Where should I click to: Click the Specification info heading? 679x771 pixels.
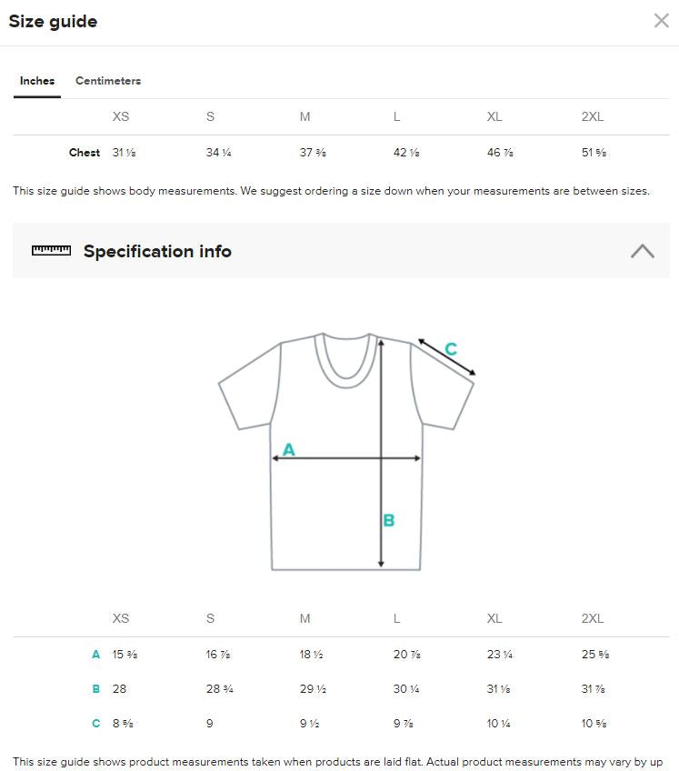157,251
